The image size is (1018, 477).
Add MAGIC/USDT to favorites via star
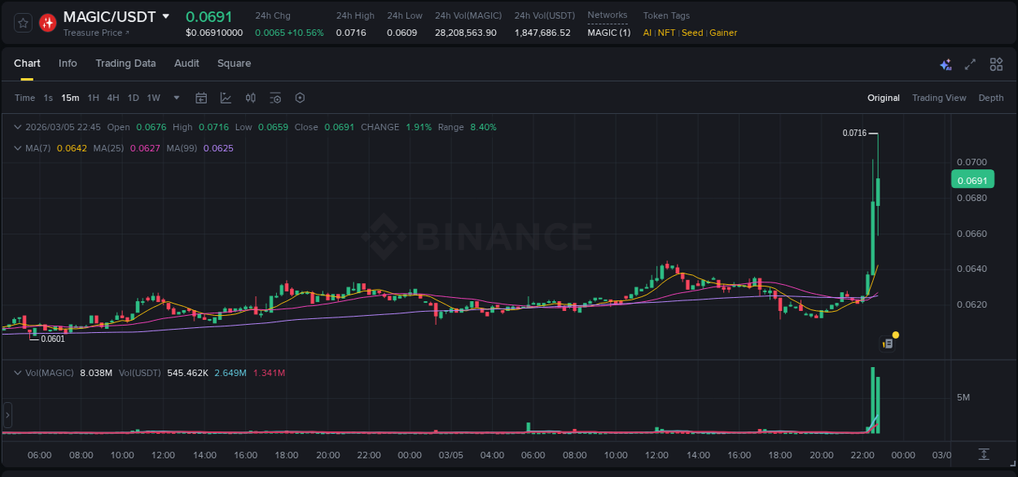click(x=22, y=21)
